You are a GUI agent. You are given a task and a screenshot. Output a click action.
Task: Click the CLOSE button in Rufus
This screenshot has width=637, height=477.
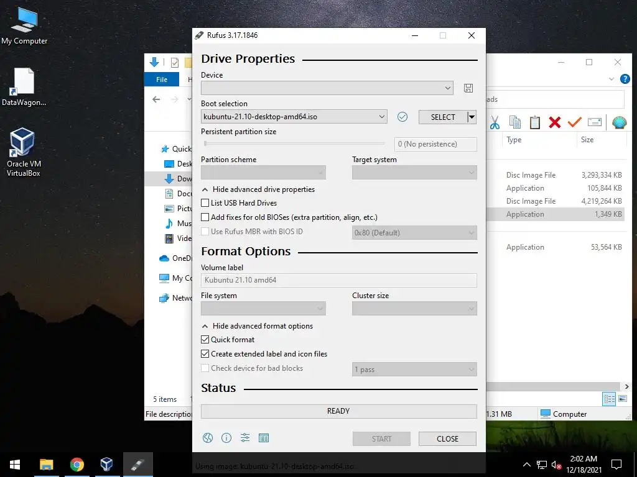click(x=447, y=439)
